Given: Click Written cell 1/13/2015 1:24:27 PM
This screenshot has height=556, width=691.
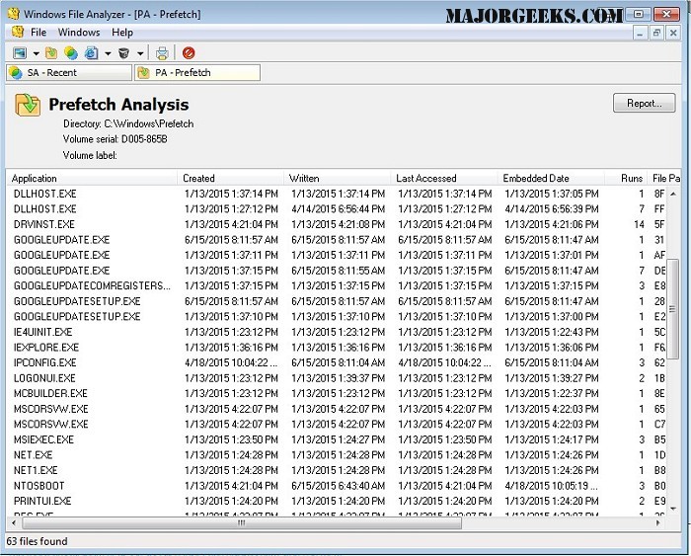Looking at the screenshot, I should click(x=338, y=439).
